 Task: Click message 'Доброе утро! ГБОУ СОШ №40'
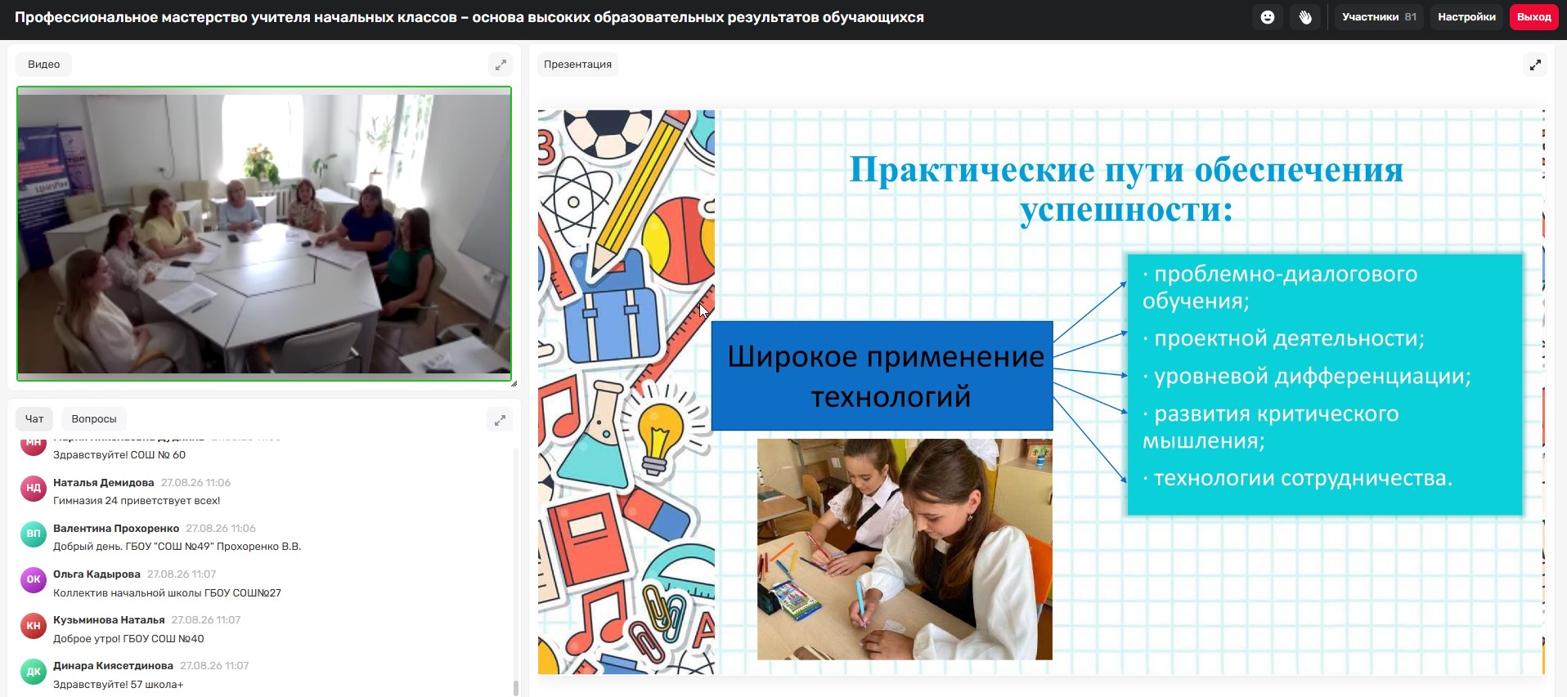coord(128,639)
